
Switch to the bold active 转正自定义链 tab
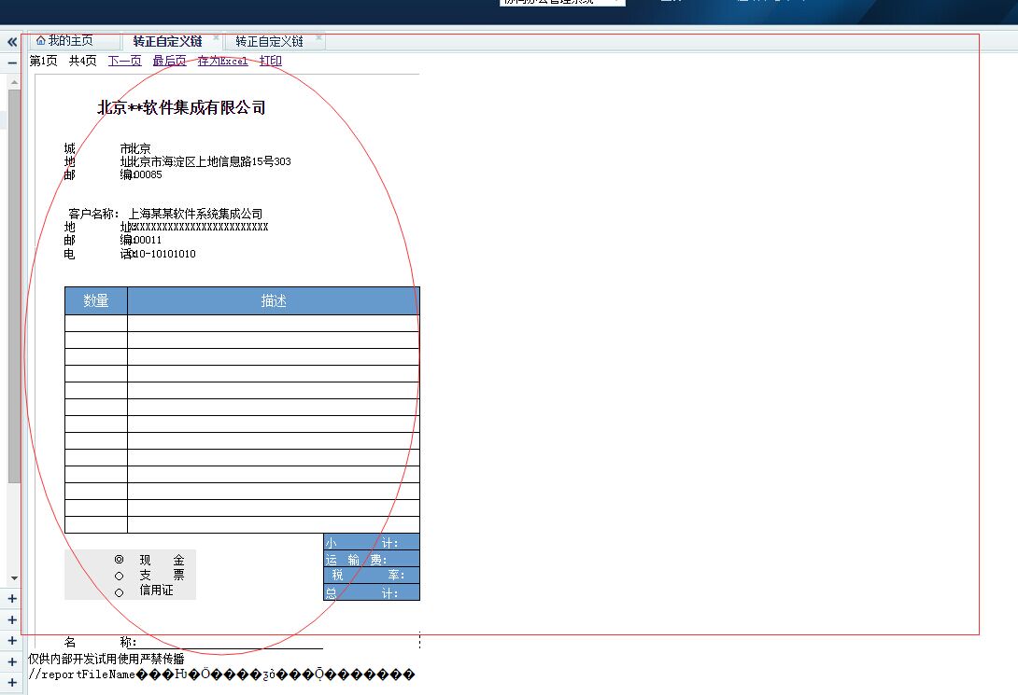(167, 41)
